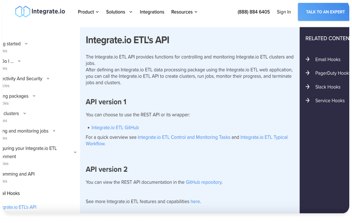Open the GitHub repository link

[203, 182]
